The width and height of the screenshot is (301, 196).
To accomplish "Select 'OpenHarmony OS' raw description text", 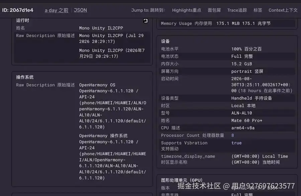I will pyautogui.click(x=112, y=106).
